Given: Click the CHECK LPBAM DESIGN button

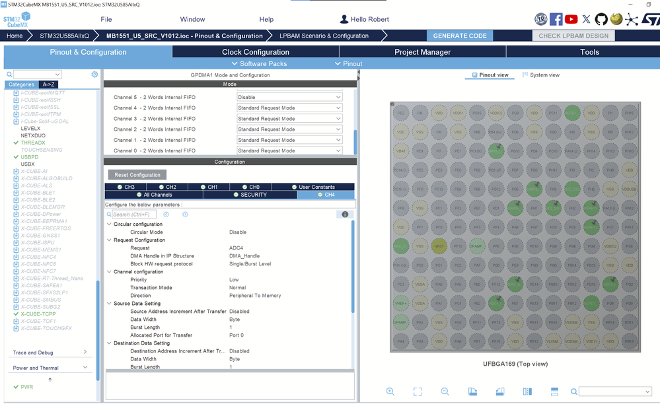Looking at the screenshot, I should (x=573, y=36).
